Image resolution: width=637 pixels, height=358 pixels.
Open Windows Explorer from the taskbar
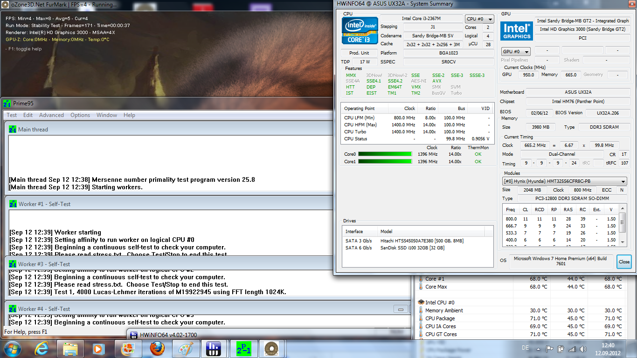[70, 349]
